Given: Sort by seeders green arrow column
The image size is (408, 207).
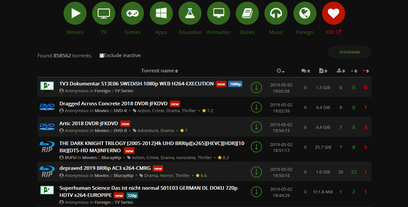Looking at the screenshot, I should coord(354,71).
